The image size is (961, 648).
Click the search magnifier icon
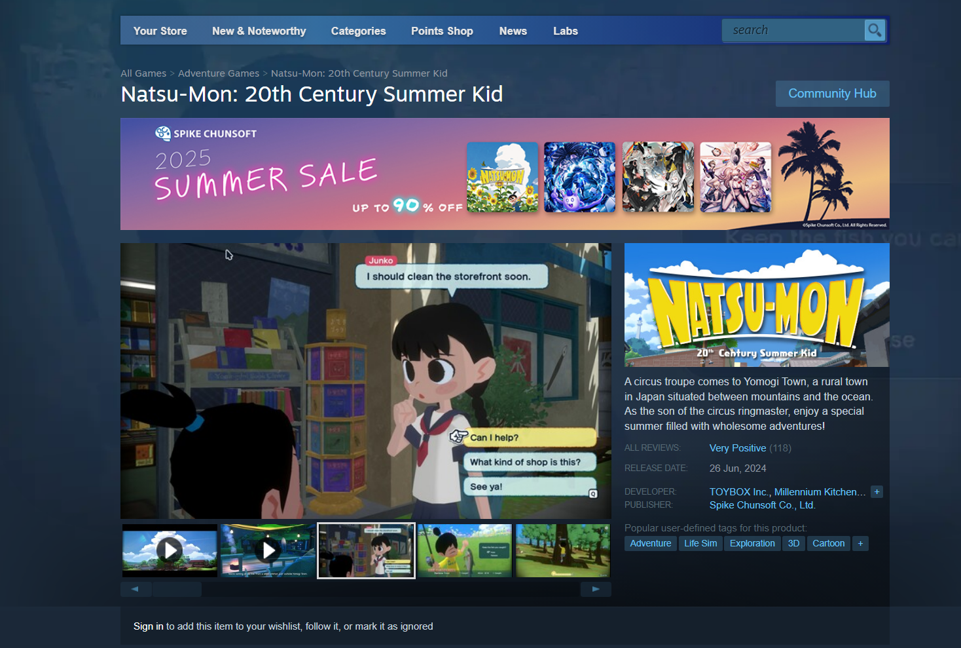(x=875, y=30)
